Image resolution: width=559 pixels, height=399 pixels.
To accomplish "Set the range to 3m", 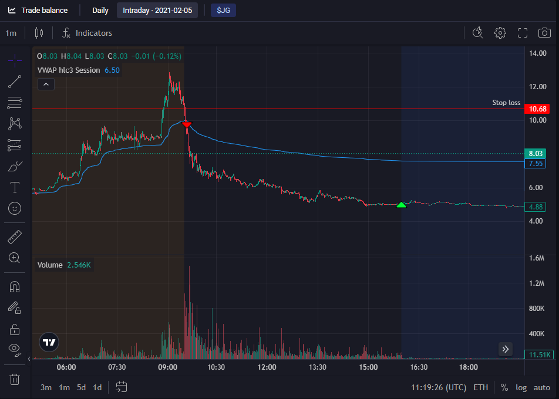I will tap(46, 387).
